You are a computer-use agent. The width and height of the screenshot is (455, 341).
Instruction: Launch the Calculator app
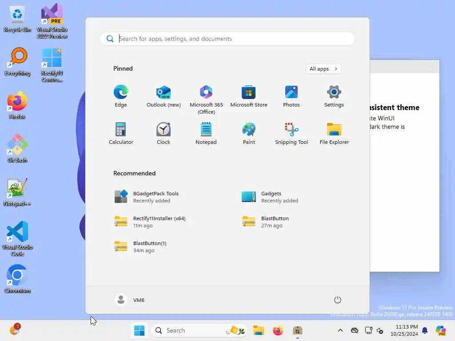(x=121, y=133)
